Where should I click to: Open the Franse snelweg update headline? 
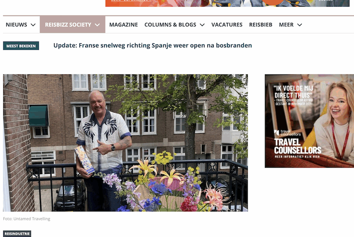tap(152, 45)
